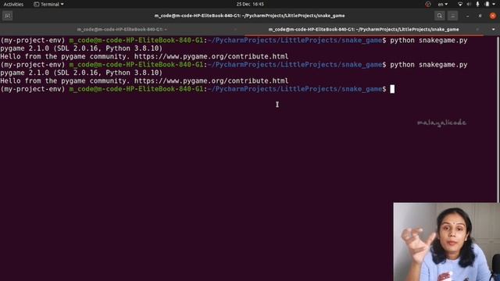The height and width of the screenshot is (281, 500).
Task: Open the Terminal app menu
Action: 48,4
